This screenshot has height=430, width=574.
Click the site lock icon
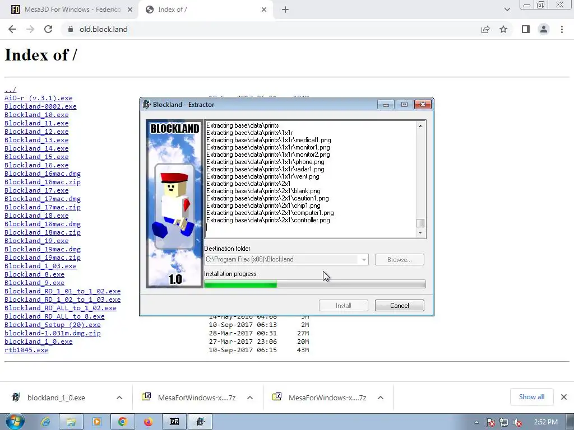pyautogui.click(x=71, y=29)
